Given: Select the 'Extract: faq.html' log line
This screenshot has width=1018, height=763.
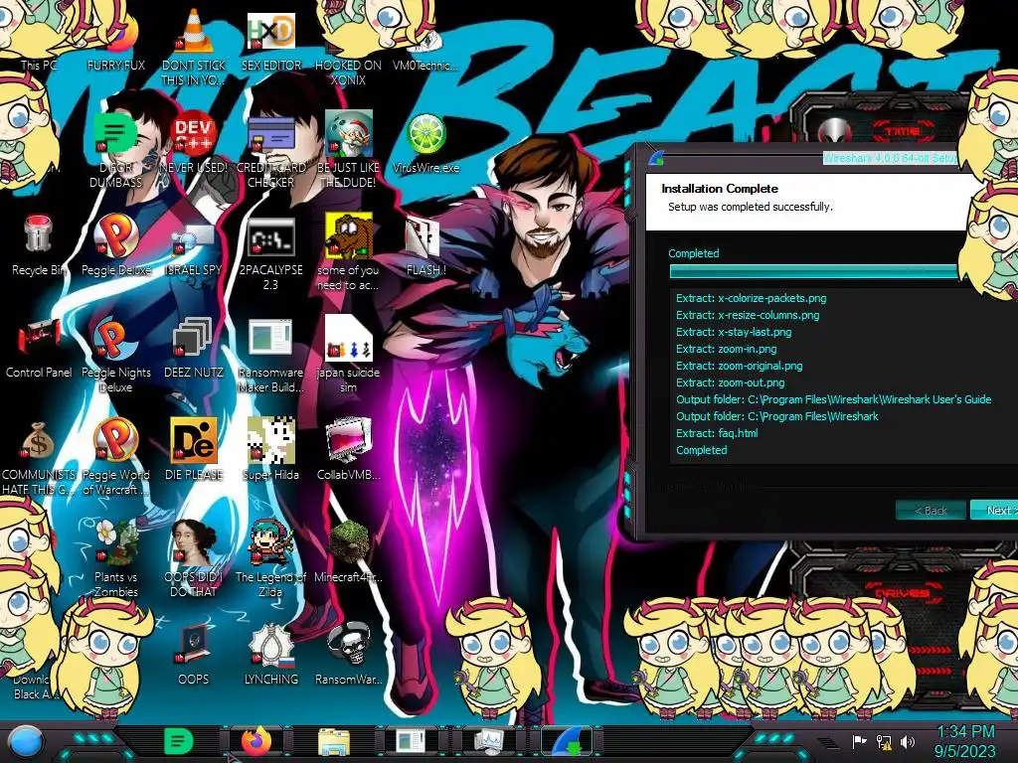Looking at the screenshot, I should coord(717,433).
